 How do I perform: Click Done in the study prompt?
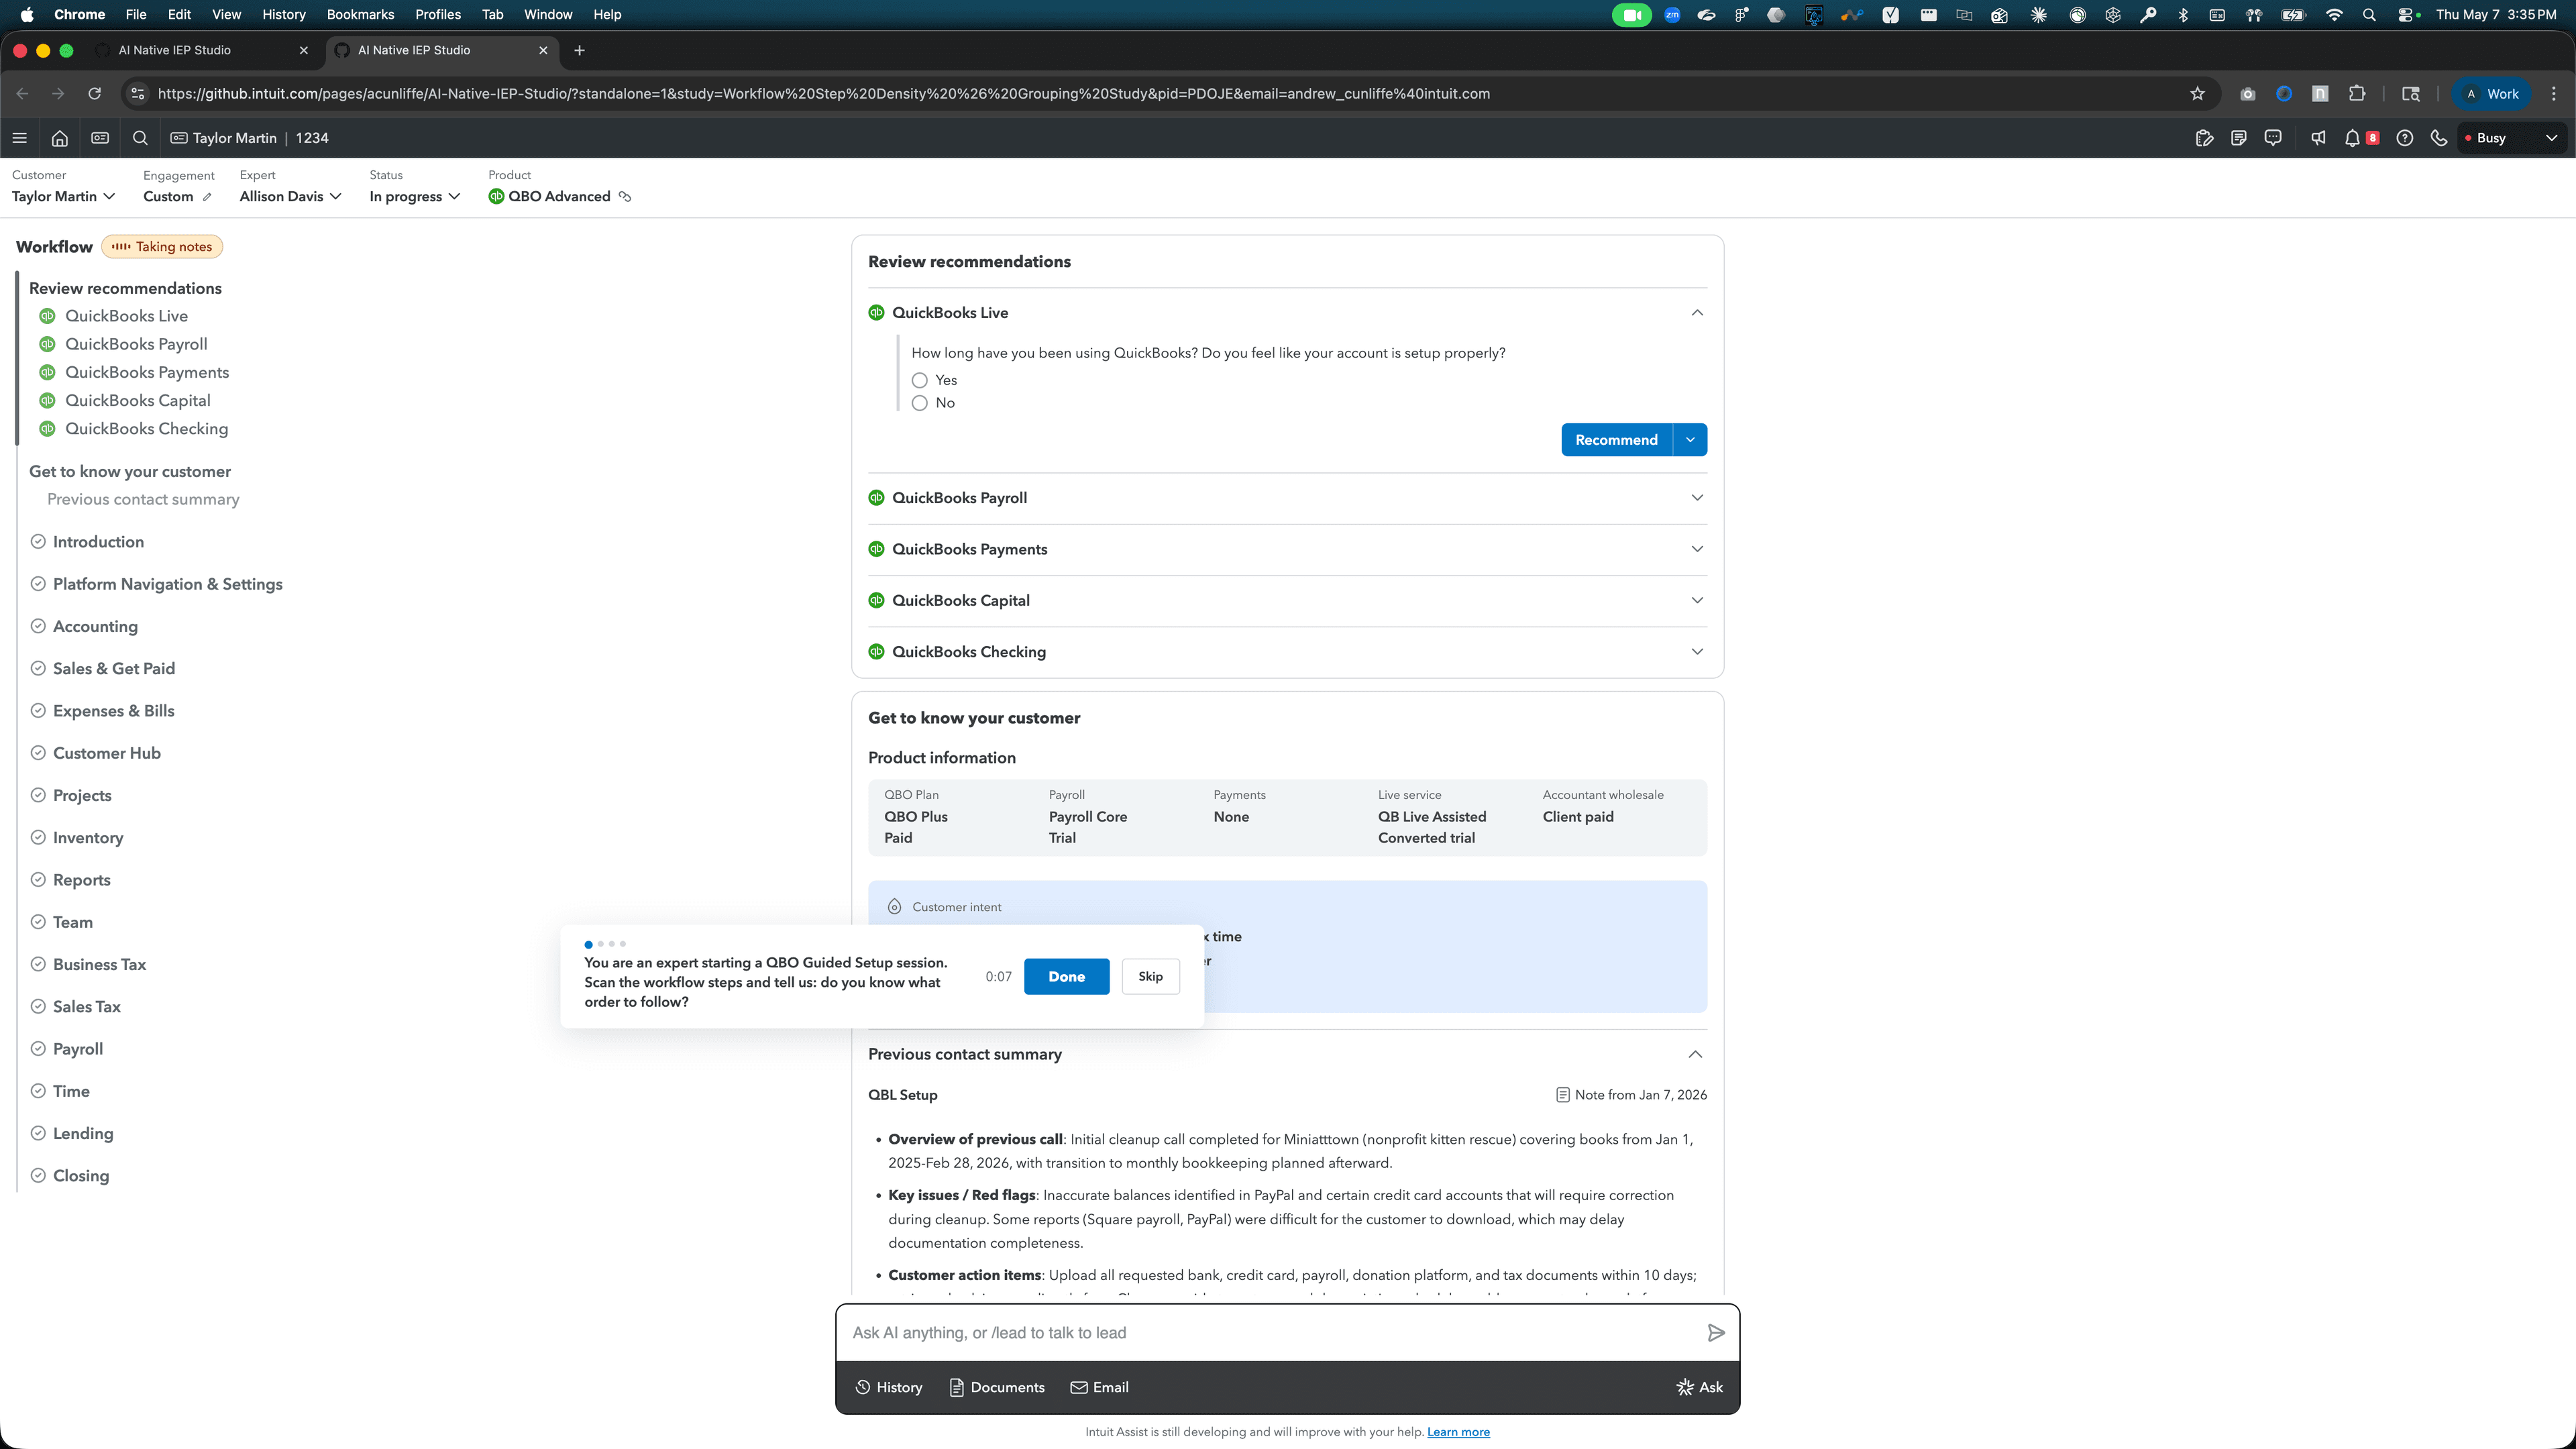click(x=1066, y=977)
